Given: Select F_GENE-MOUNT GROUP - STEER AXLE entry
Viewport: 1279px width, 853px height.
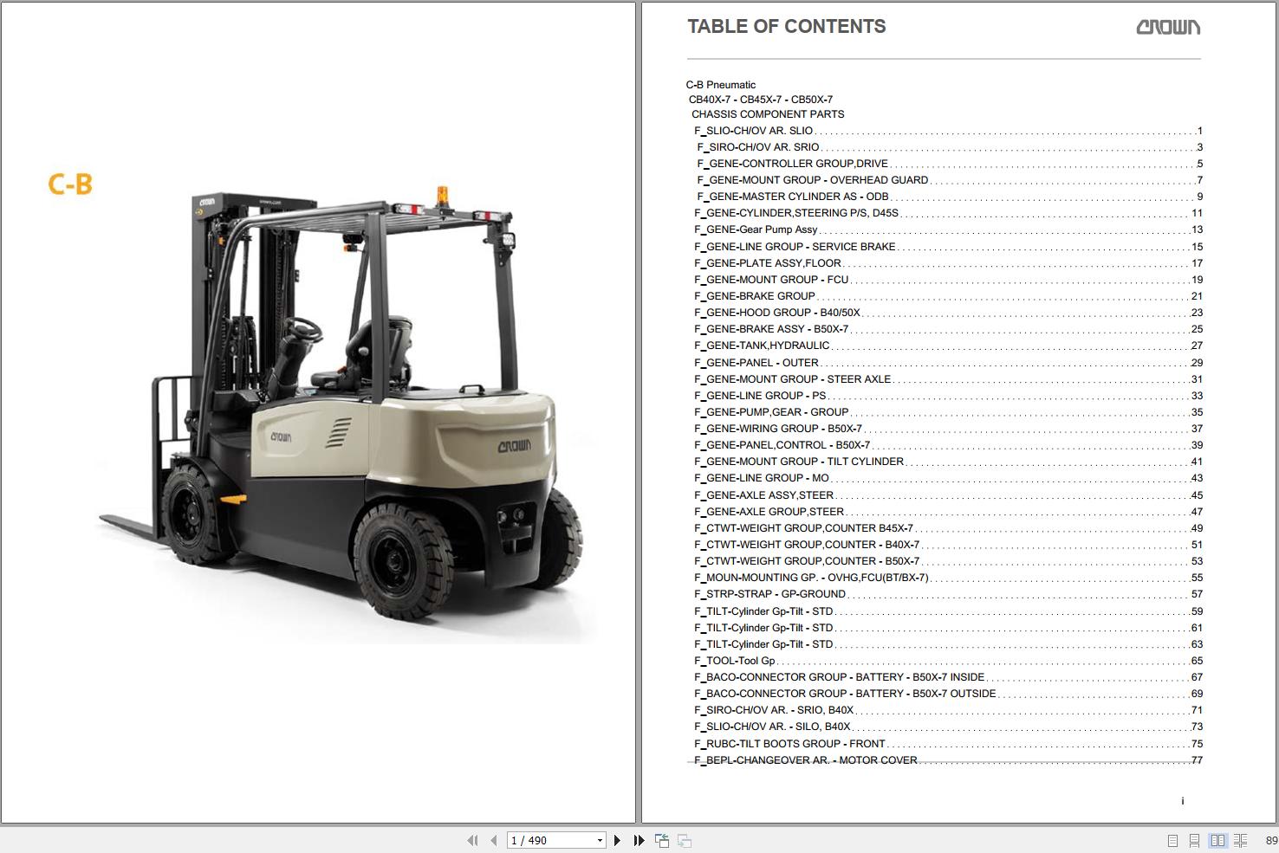Looking at the screenshot, I should [x=948, y=379].
